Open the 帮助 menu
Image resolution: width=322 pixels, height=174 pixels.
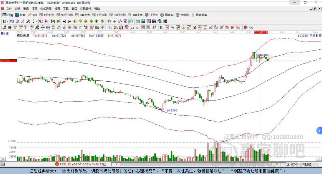click(97, 8)
